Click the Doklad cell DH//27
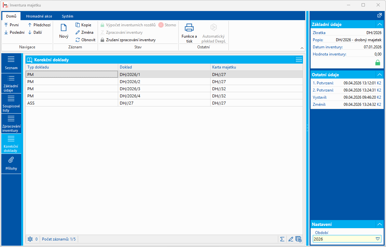386x247 pixels. [x=164, y=103]
